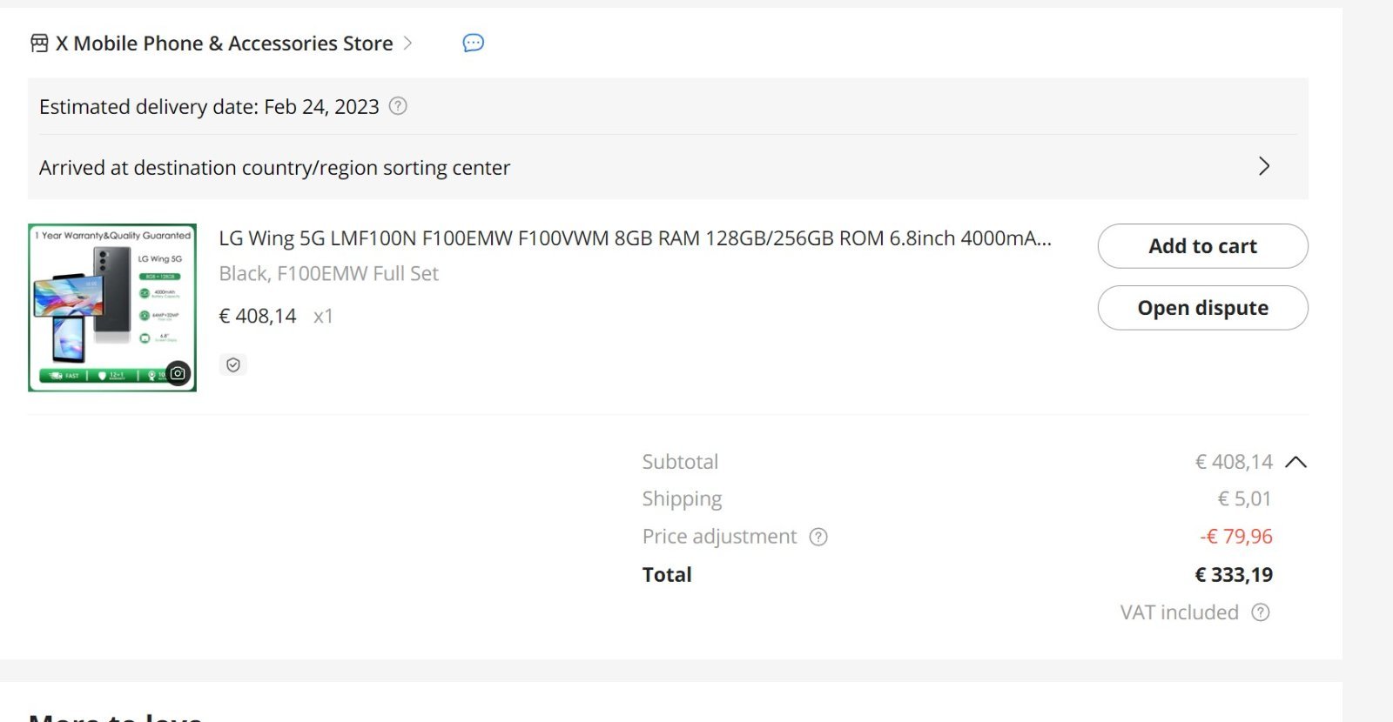
Task: Add the LG Wing 5G to cart
Action: click(x=1202, y=246)
